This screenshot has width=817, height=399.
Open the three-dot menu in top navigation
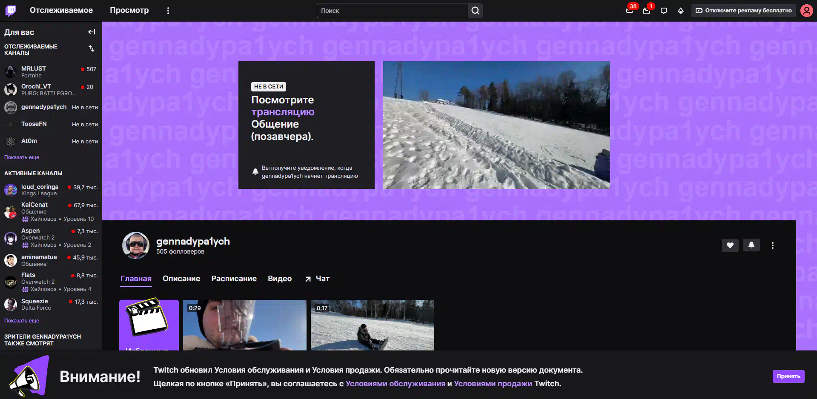click(x=168, y=11)
